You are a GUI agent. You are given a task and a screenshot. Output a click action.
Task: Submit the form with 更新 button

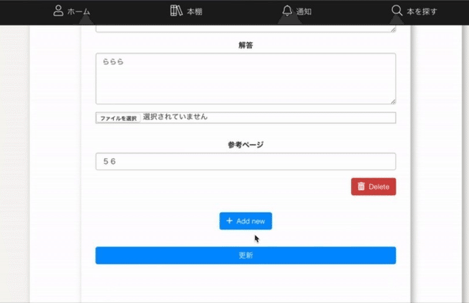click(x=246, y=256)
